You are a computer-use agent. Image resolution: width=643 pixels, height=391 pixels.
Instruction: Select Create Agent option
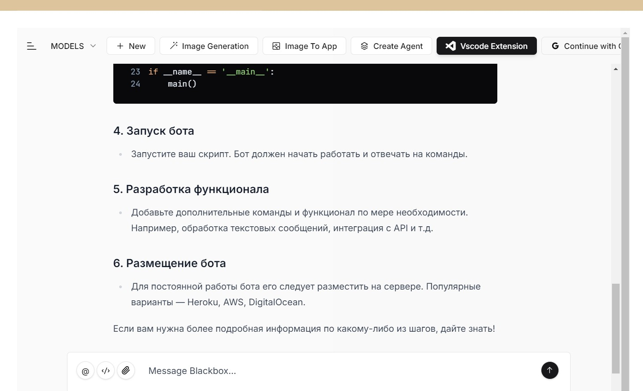tap(391, 46)
